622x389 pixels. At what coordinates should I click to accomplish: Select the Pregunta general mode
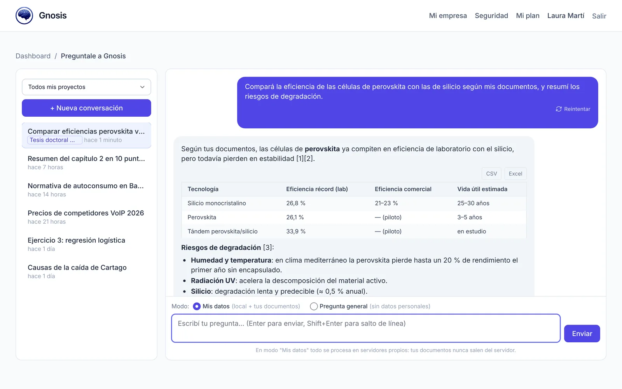[314, 307]
